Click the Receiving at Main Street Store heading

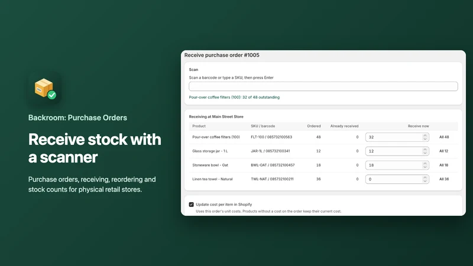[216, 116]
